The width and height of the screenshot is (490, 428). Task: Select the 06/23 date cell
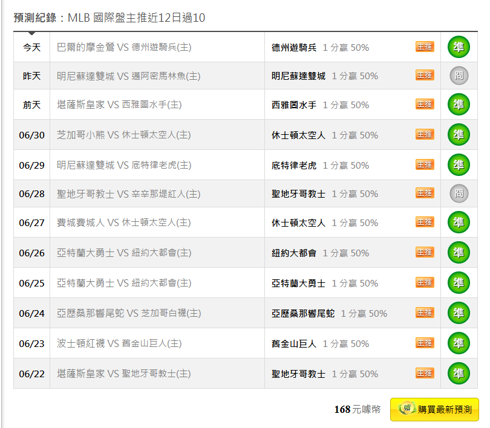coord(31,343)
